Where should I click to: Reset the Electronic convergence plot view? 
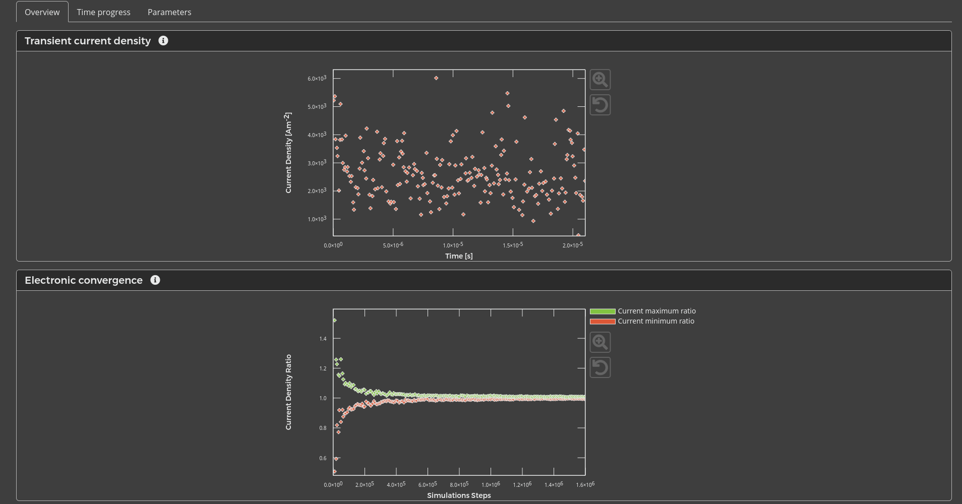click(x=600, y=367)
